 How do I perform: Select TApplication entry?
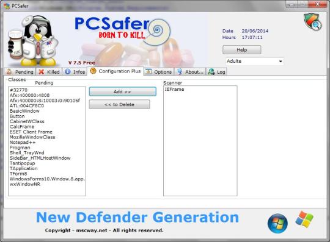point(24,168)
